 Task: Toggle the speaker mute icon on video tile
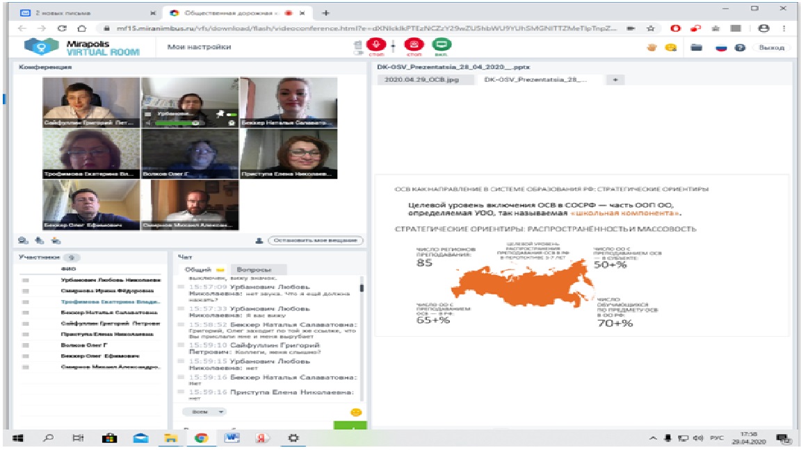coord(147,123)
